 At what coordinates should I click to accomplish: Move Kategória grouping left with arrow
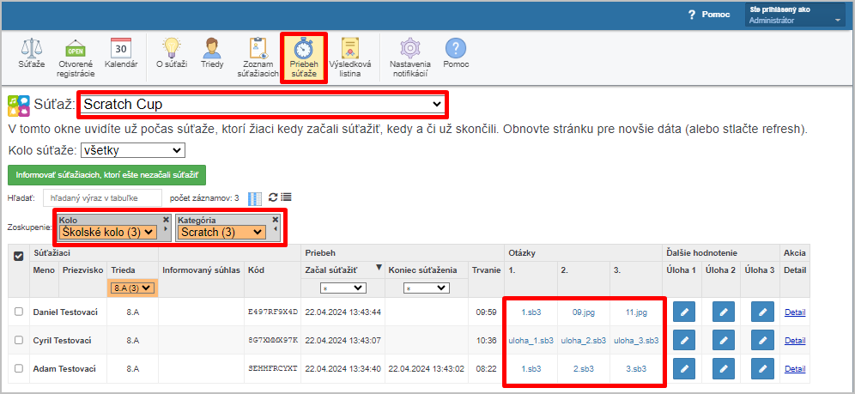click(276, 229)
